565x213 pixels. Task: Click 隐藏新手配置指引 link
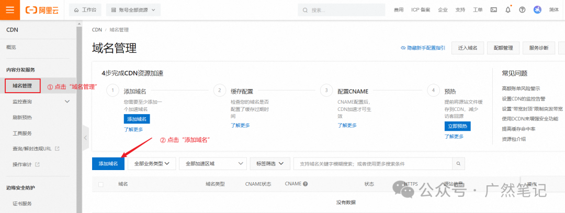[423, 48]
